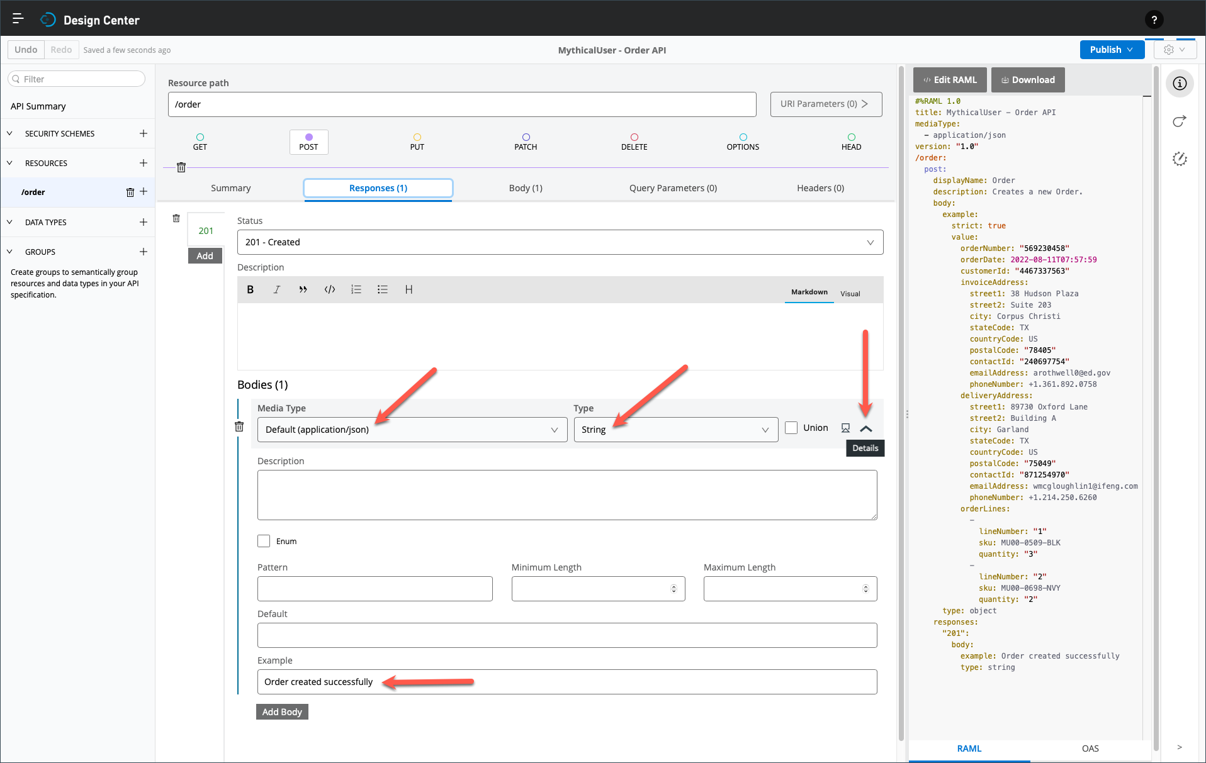Insert a bulleted list

click(x=382, y=289)
